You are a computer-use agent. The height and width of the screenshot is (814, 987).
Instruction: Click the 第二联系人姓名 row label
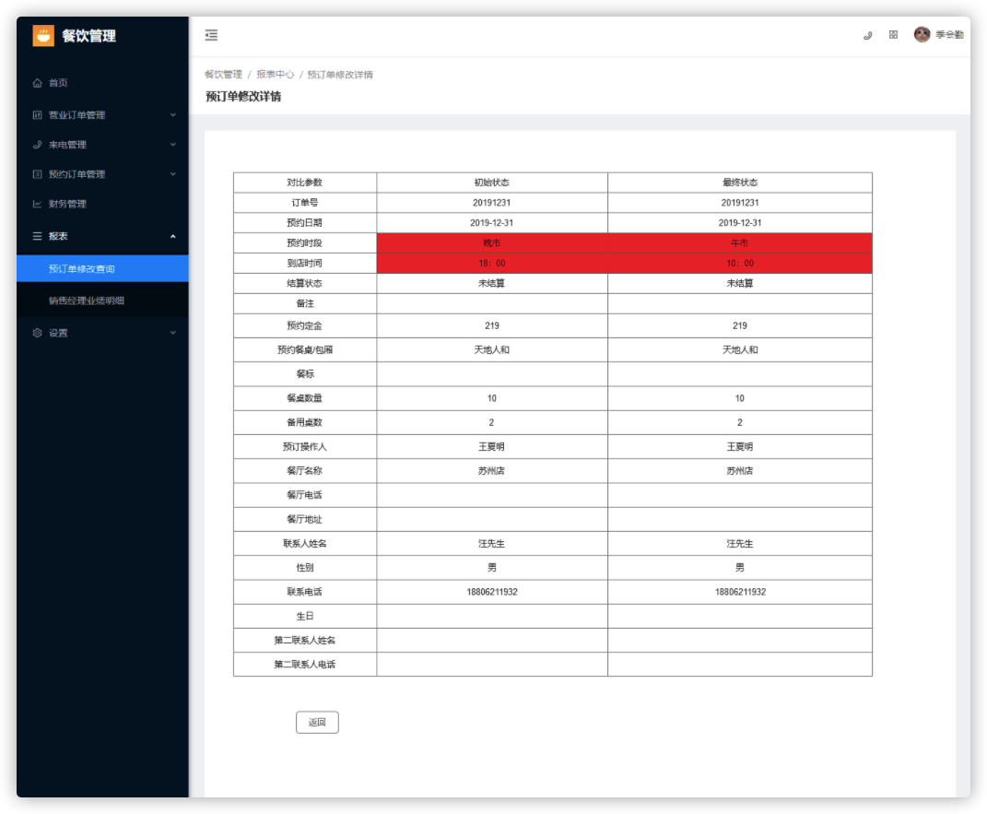pyautogui.click(x=305, y=641)
